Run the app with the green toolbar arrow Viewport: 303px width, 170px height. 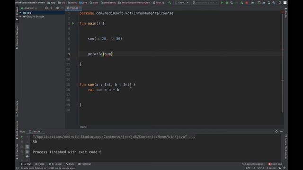tap(222, 3)
